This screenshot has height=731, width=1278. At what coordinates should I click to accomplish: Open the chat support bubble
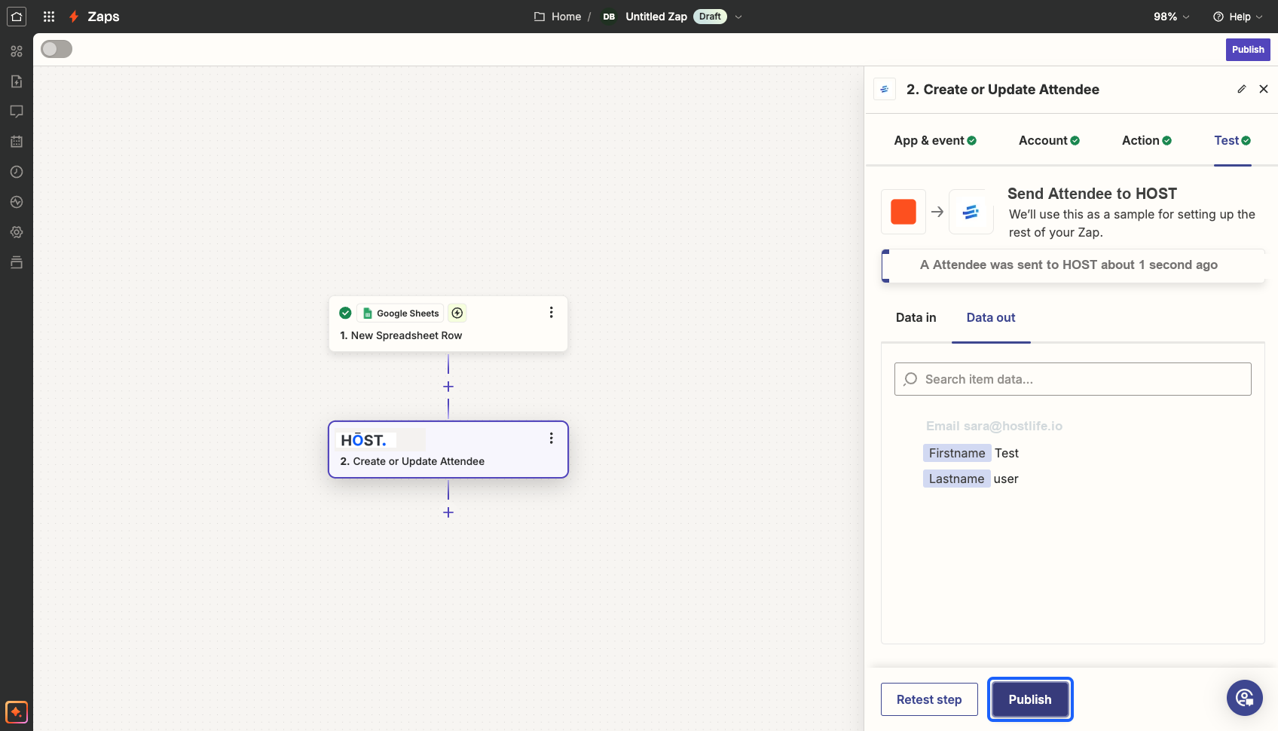[x=1245, y=698]
